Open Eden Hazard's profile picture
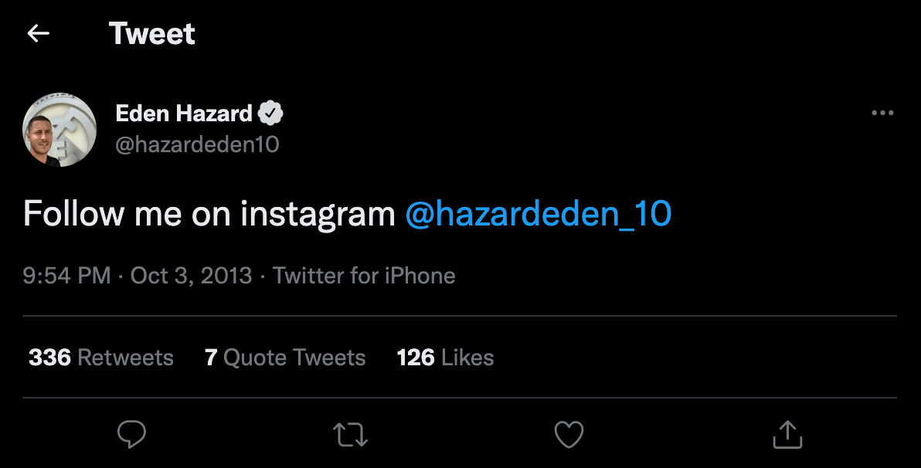 (59, 130)
